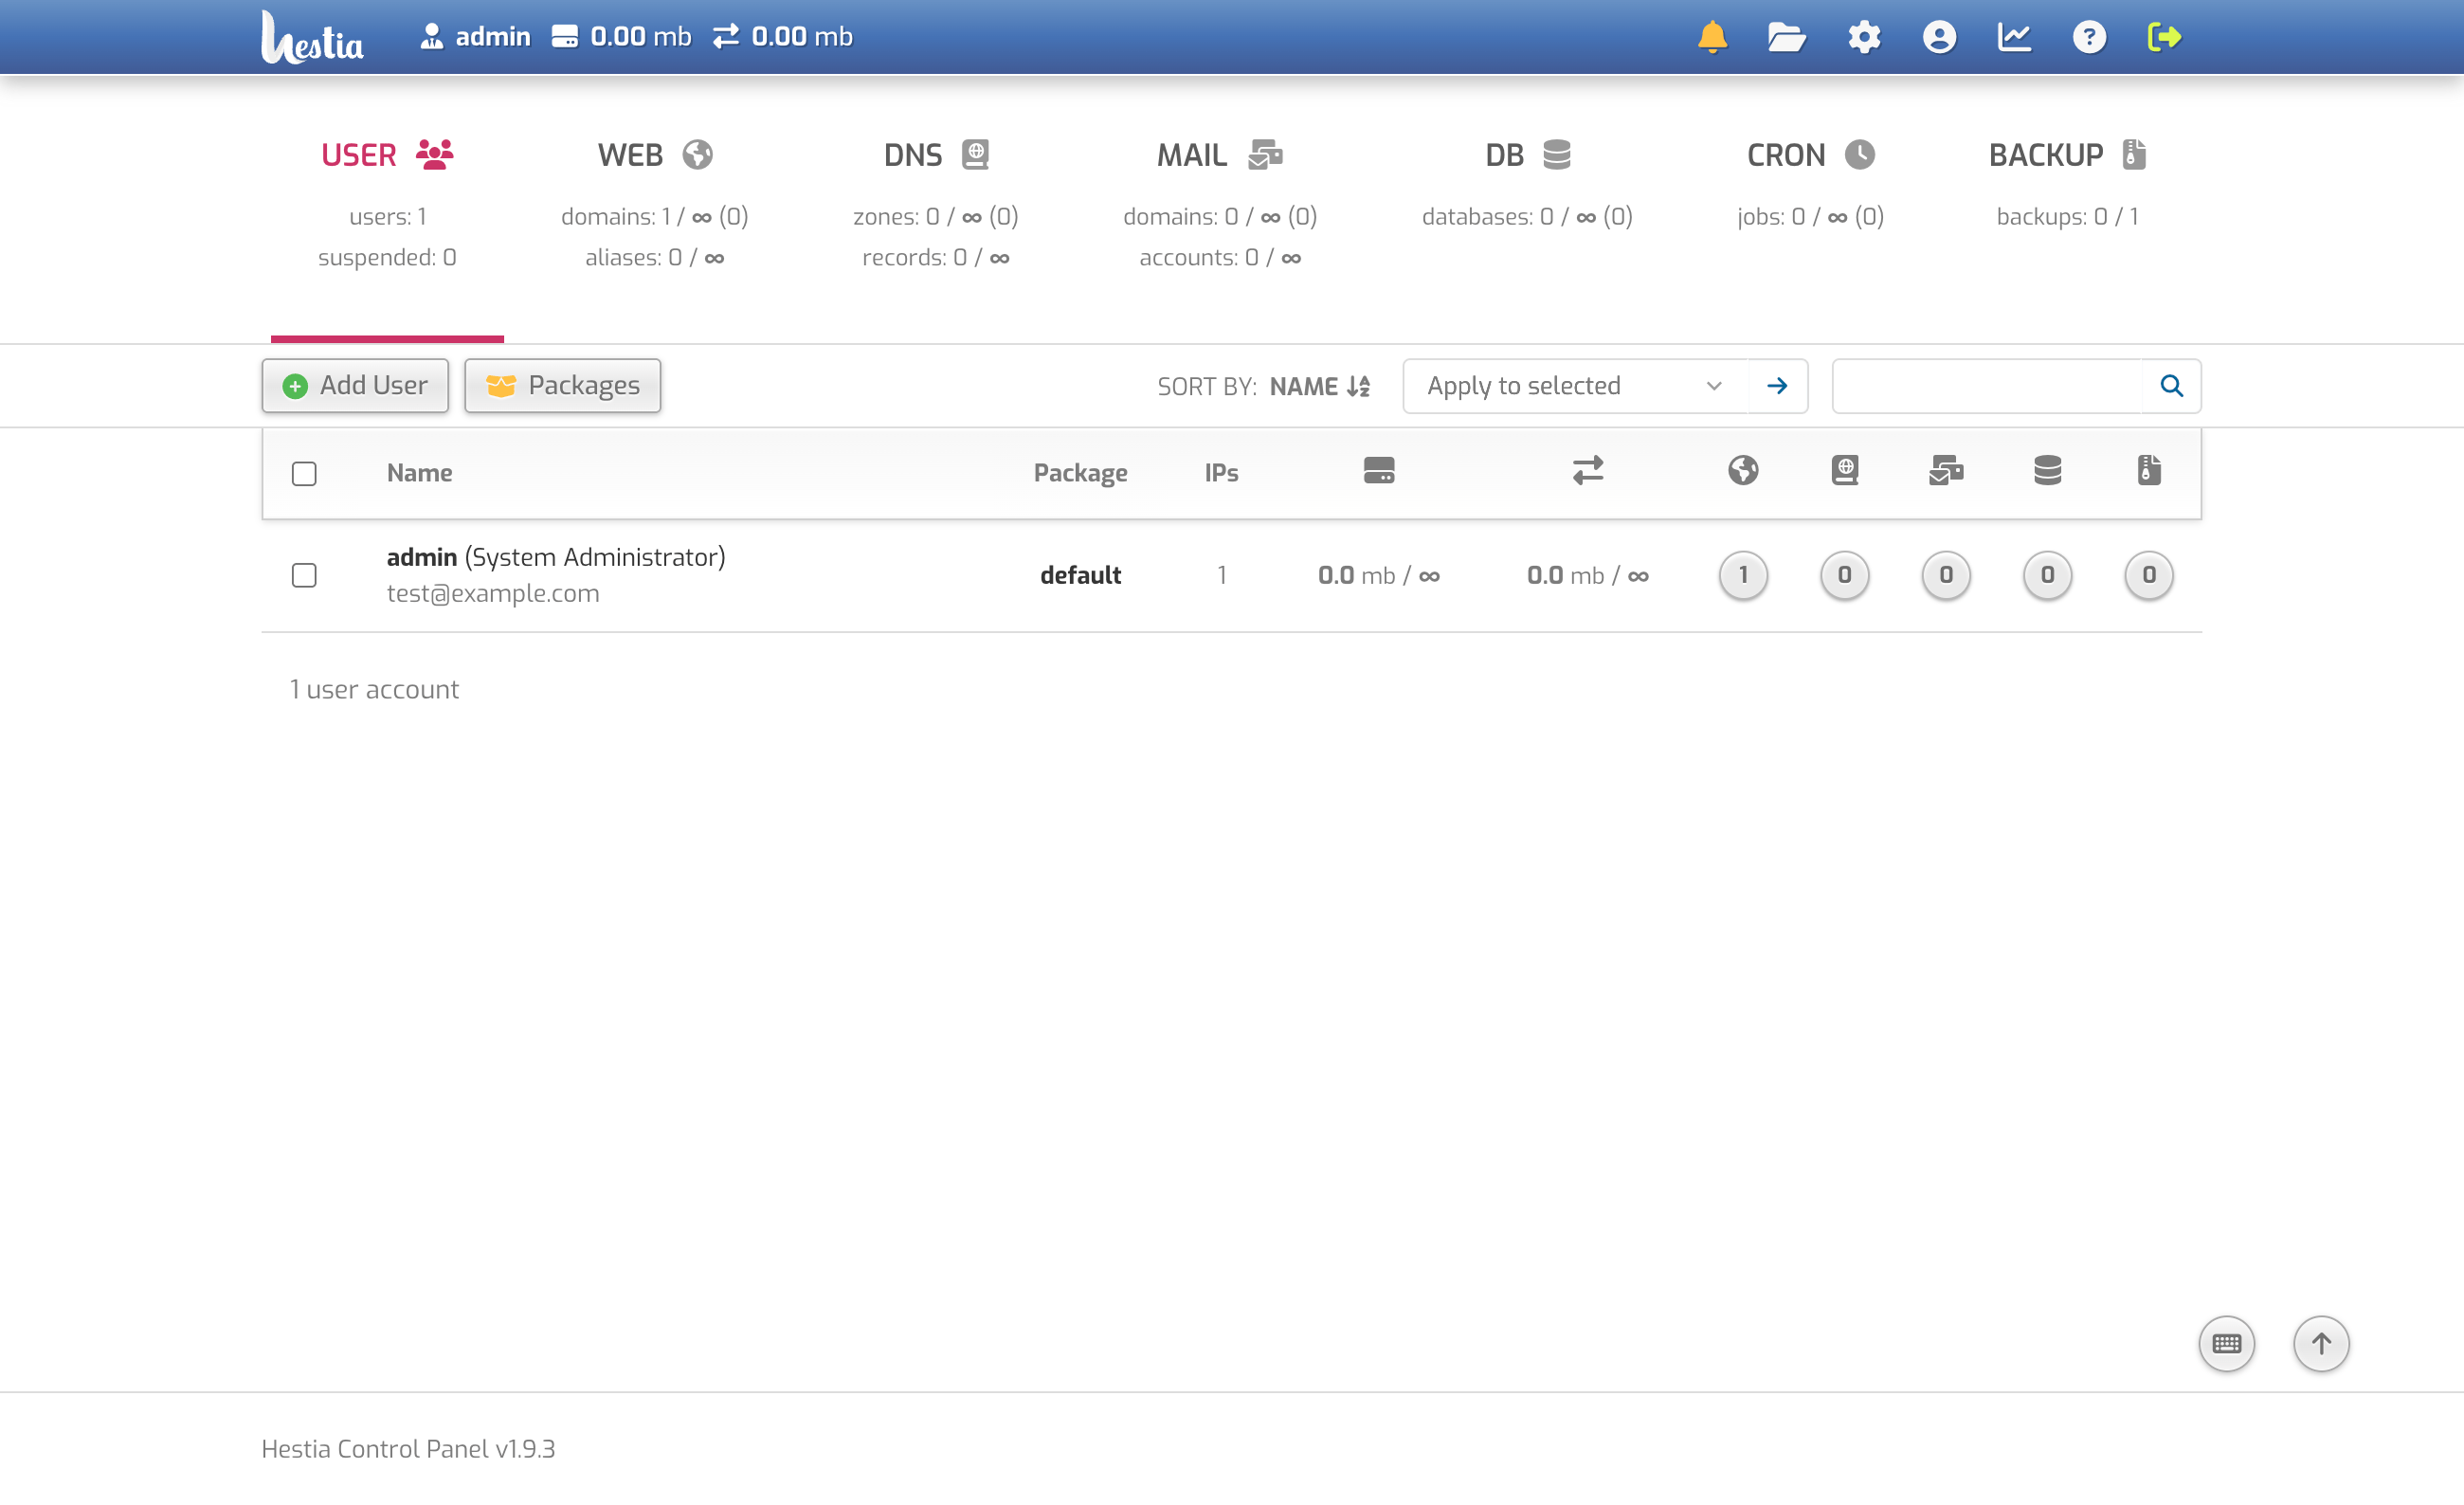Click the Add User button
The height and width of the screenshot is (1505, 2464).
coord(355,386)
